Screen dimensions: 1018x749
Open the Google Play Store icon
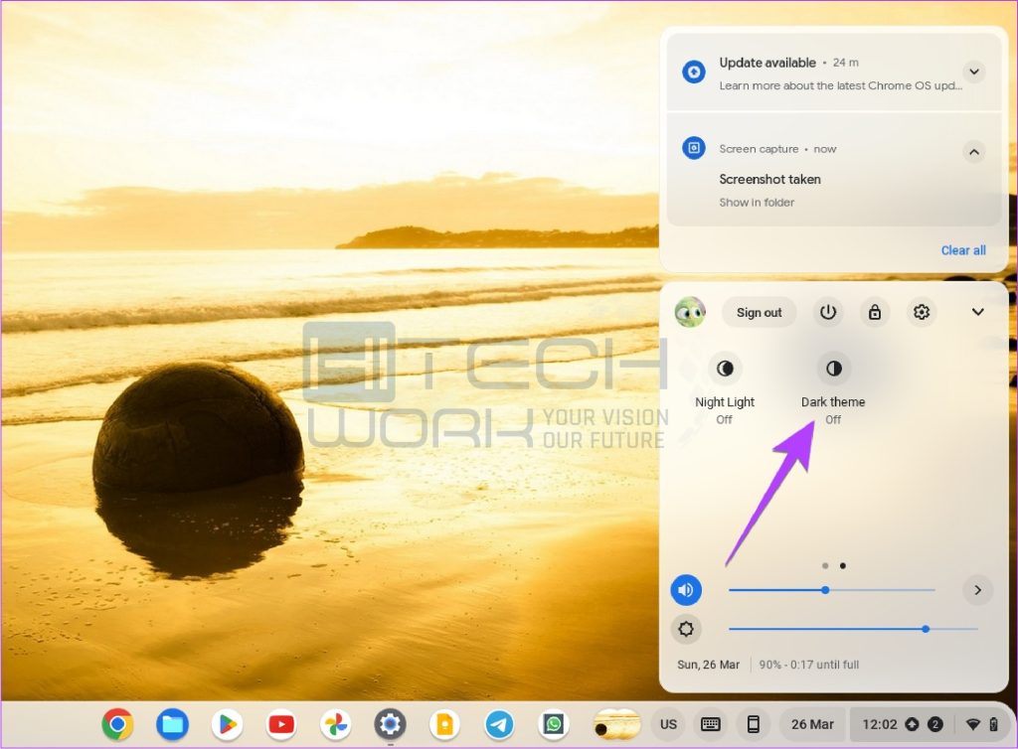click(x=227, y=724)
